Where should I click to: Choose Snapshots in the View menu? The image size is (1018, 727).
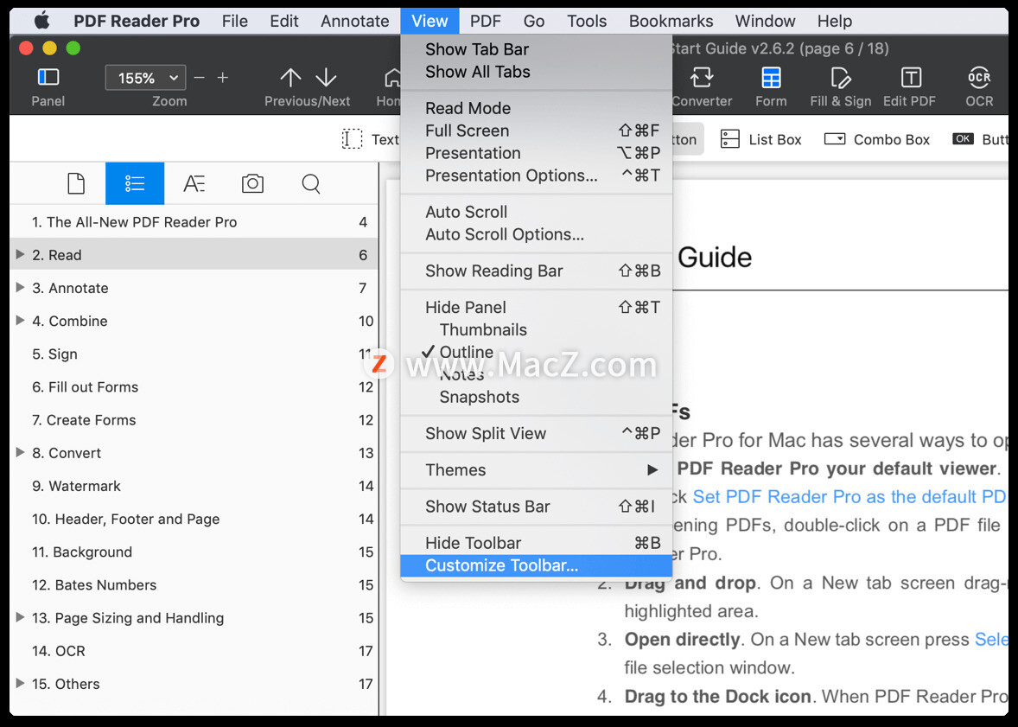(x=537, y=397)
